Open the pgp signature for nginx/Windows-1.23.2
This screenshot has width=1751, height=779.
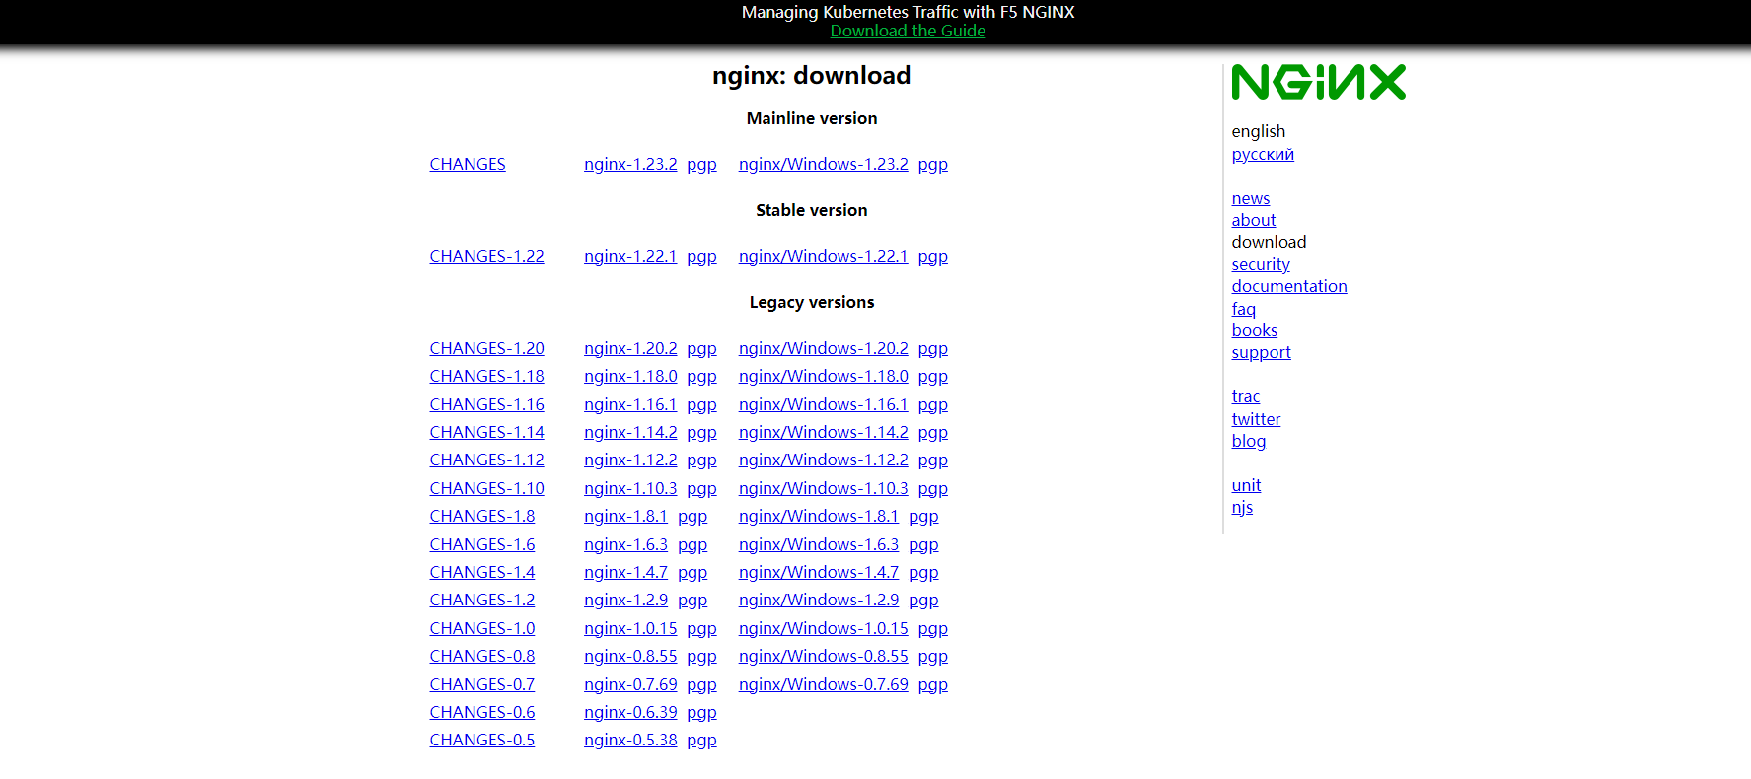pyautogui.click(x=932, y=164)
